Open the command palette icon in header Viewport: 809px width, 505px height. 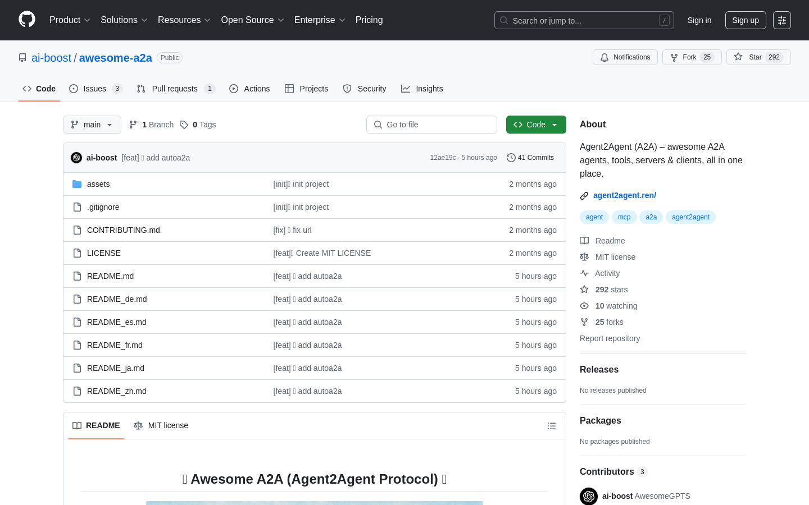[782, 20]
